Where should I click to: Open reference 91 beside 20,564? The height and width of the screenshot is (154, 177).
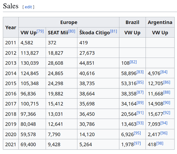140,113
